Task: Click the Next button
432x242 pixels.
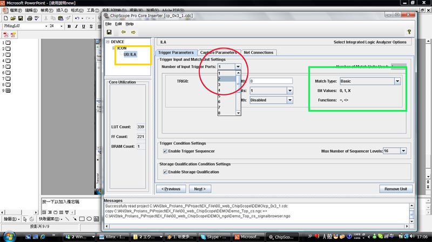Action: (200, 189)
